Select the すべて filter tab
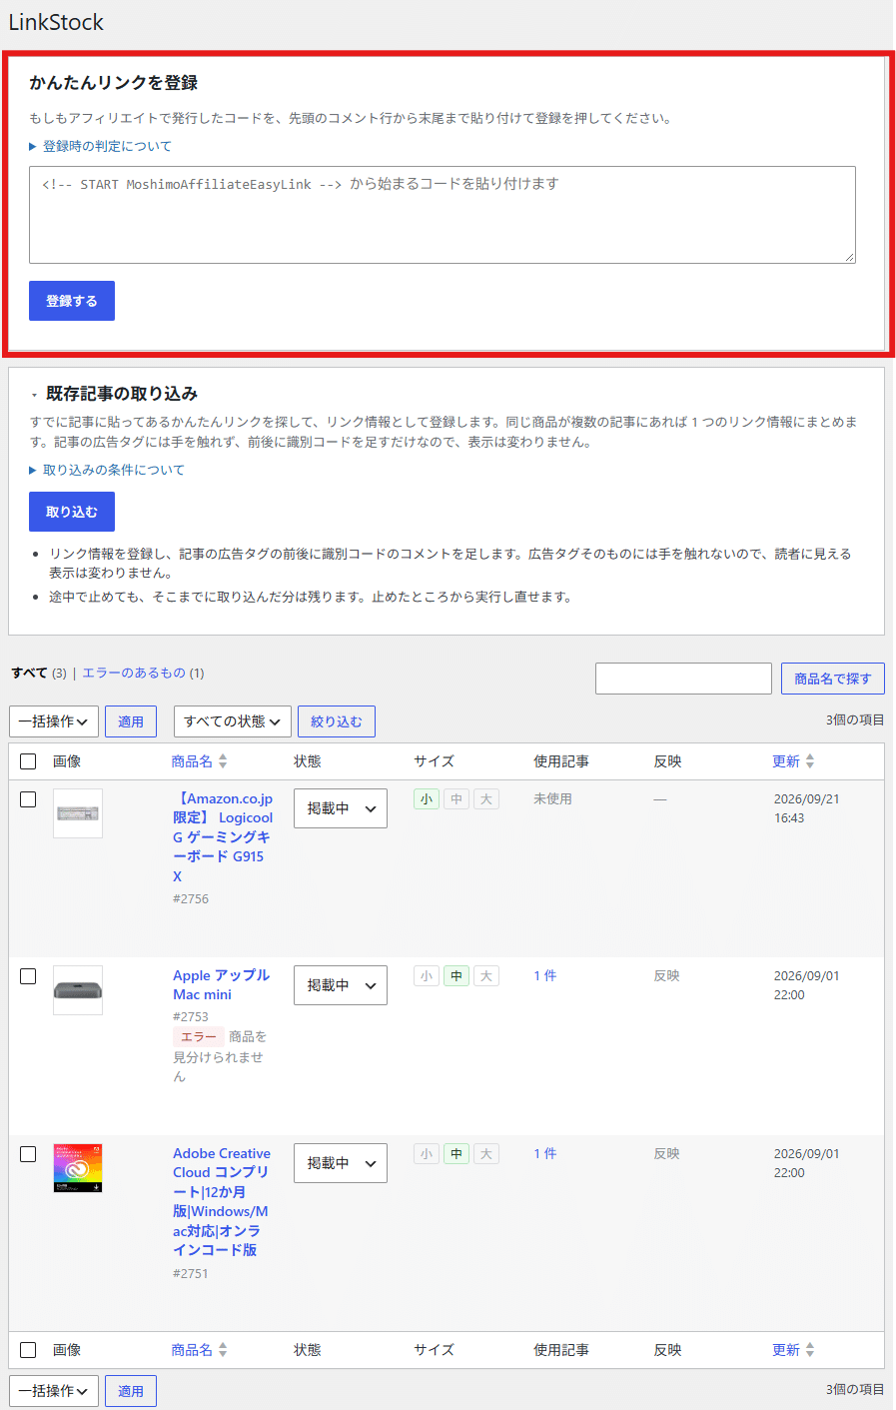Image resolution: width=896 pixels, height=1410 pixels. [29, 673]
